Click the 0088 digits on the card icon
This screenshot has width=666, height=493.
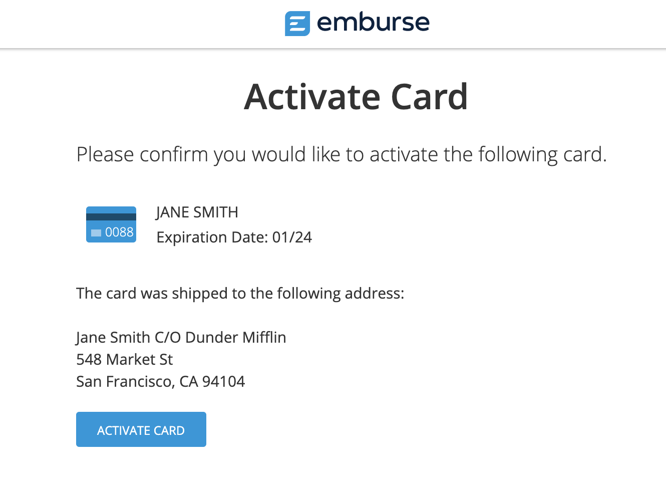(x=120, y=232)
